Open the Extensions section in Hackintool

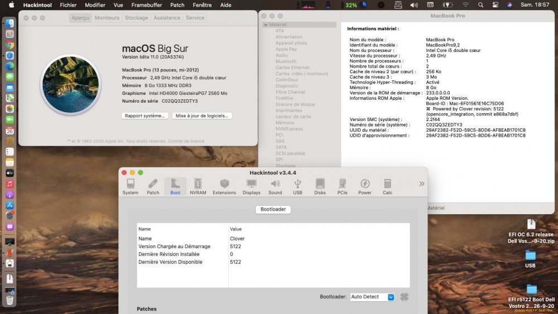224,187
